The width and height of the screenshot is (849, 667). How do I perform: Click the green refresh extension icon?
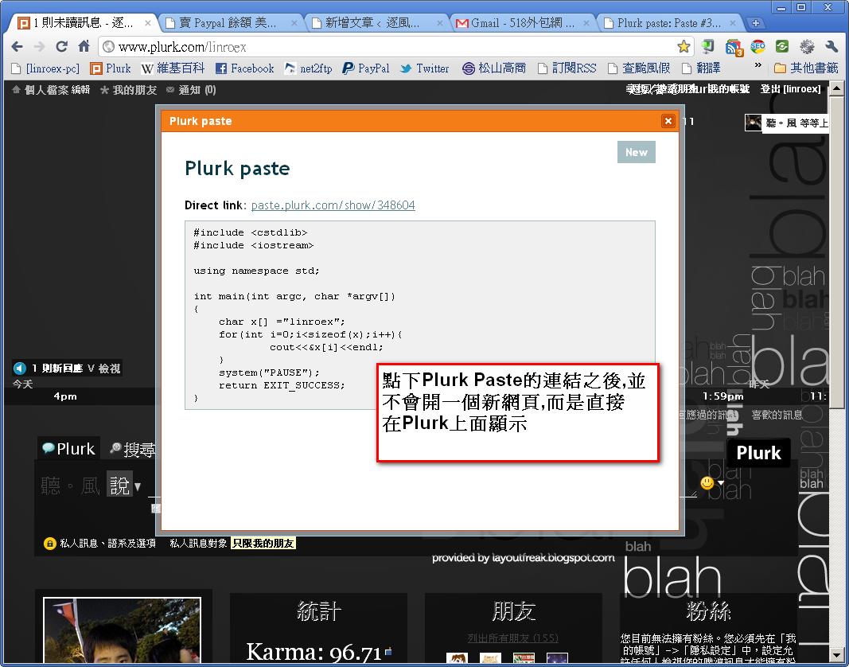pyautogui.click(x=781, y=47)
